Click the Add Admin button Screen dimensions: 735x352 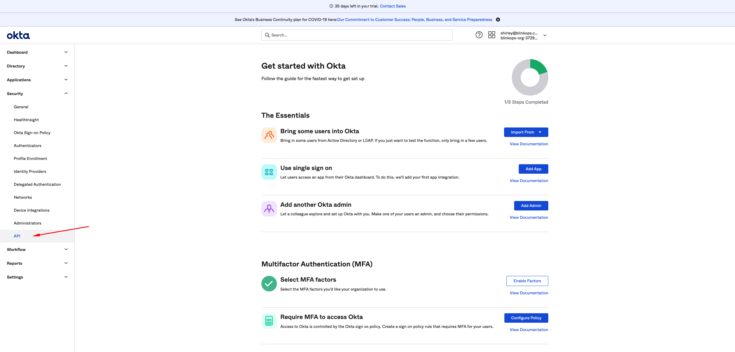click(x=531, y=206)
